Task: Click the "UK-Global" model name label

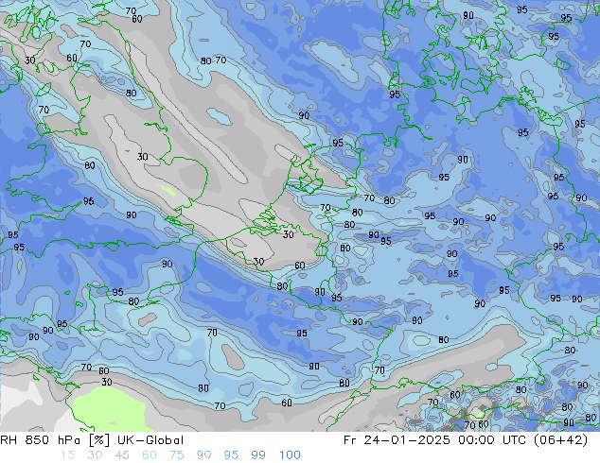Action: click(x=150, y=440)
